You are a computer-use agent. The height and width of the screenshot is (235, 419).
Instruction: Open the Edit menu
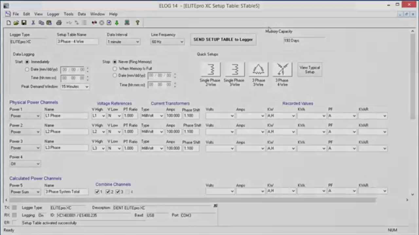click(27, 14)
